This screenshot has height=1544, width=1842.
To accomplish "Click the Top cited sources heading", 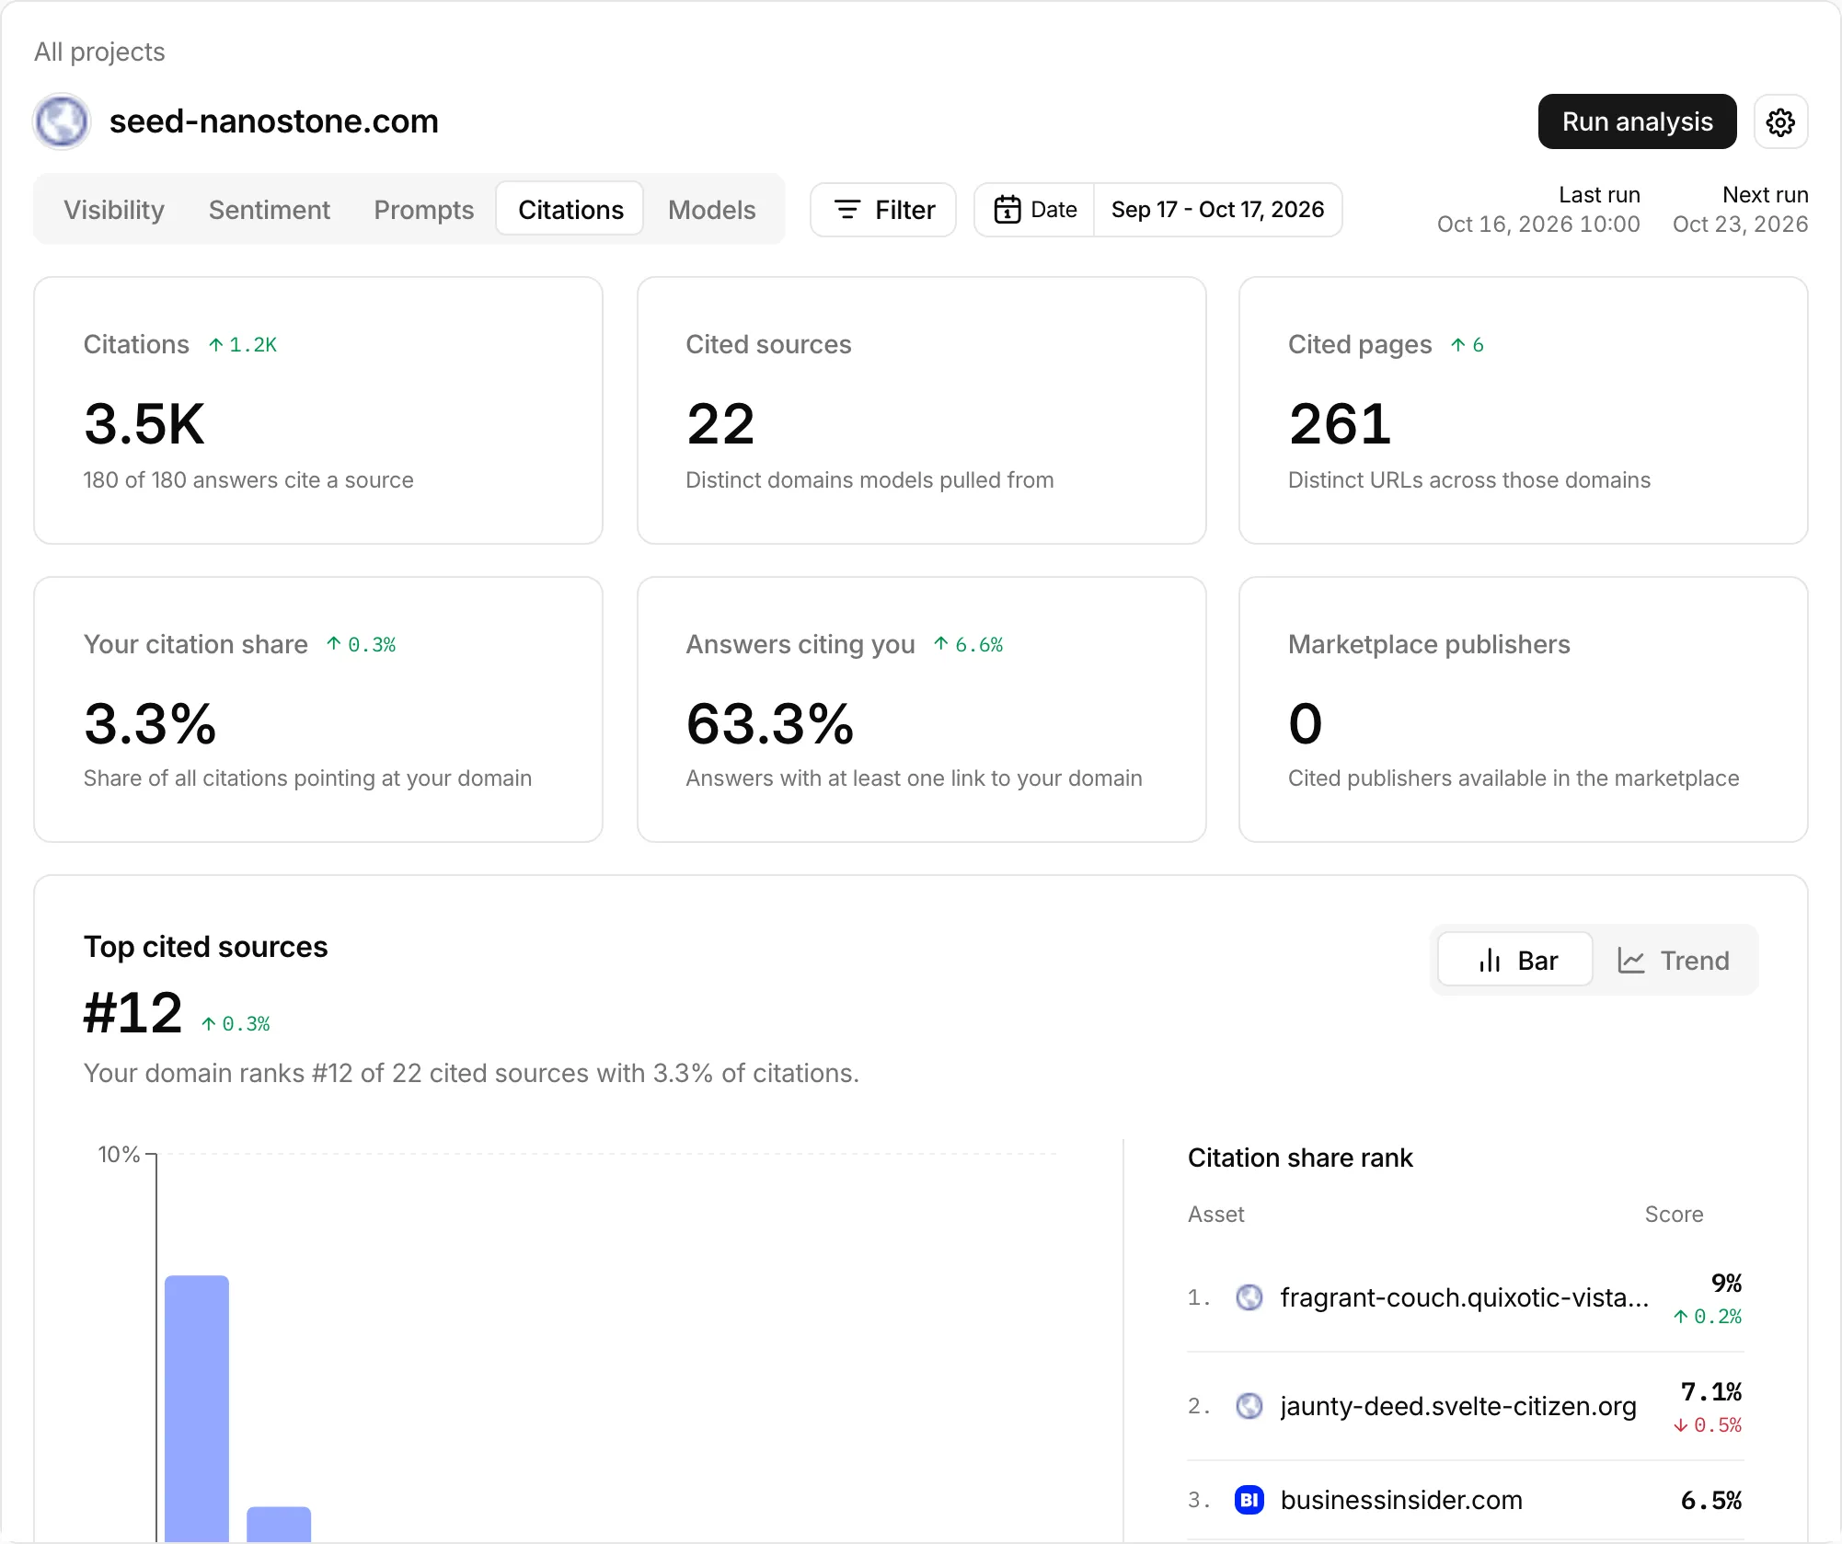I will coord(205,947).
